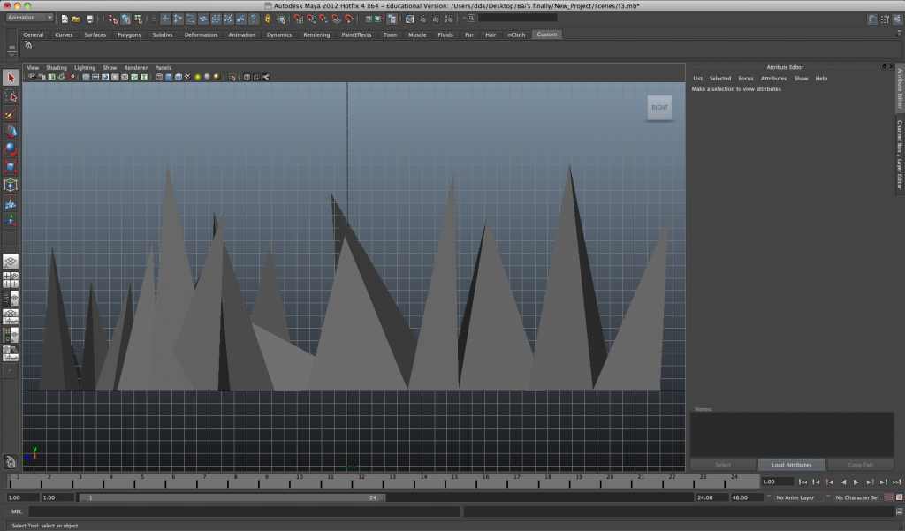The height and width of the screenshot is (531, 905).
Task: Select the arrow Select tool
Action: click(11, 78)
